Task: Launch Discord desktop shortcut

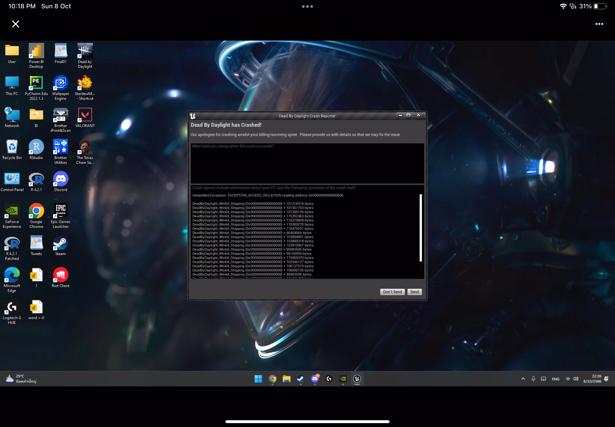Action: coord(61,182)
